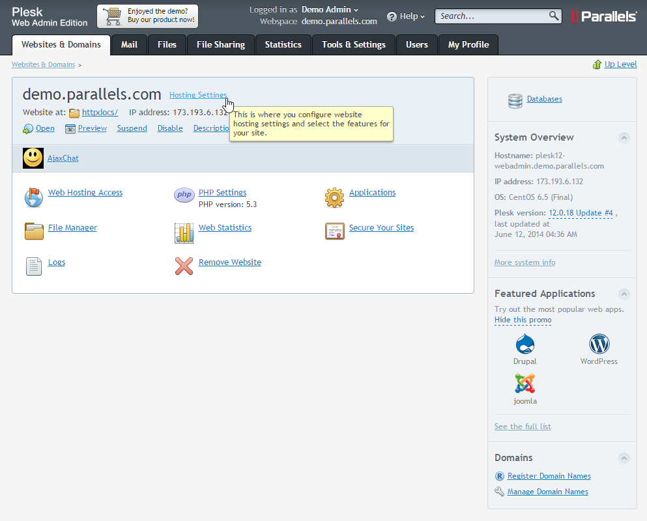Viewport: 647px width, 521px height.
Task: Select the Tools & Settings tab
Action: point(354,44)
